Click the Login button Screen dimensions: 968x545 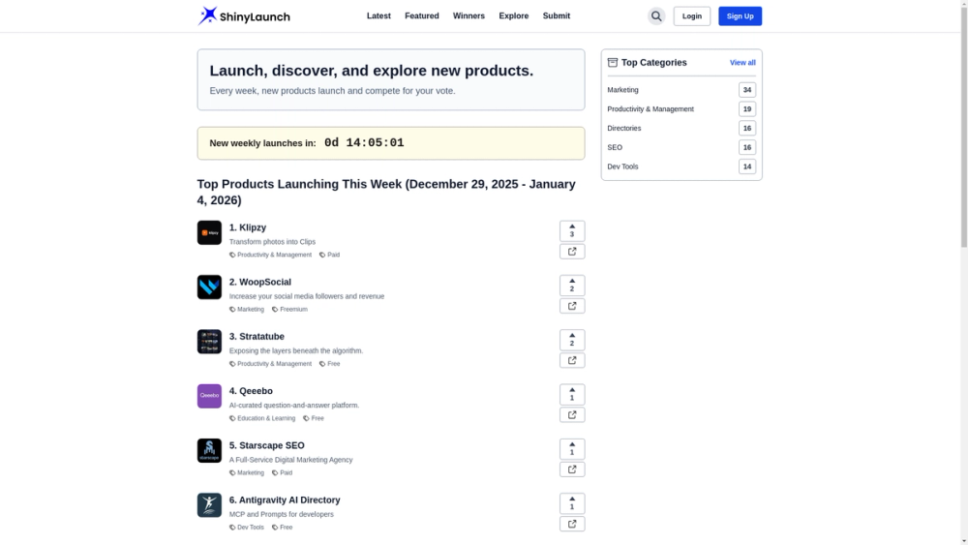[x=691, y=16]
